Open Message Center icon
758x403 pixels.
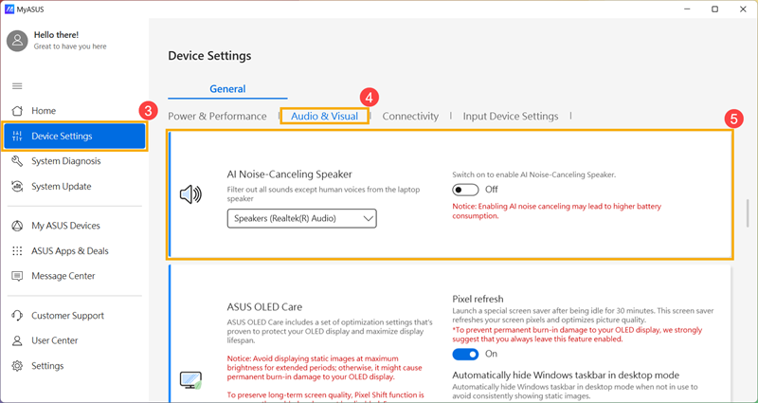click(x=17, y=276)
